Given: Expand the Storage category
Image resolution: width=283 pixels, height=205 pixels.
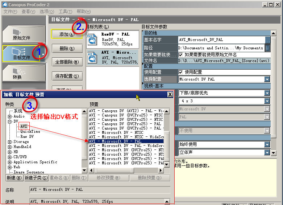Looking at the screenshot, I should pos(10,142).
